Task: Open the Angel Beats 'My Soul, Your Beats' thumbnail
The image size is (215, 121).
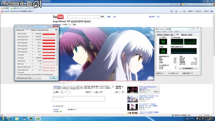Action: tap(132, 99)
